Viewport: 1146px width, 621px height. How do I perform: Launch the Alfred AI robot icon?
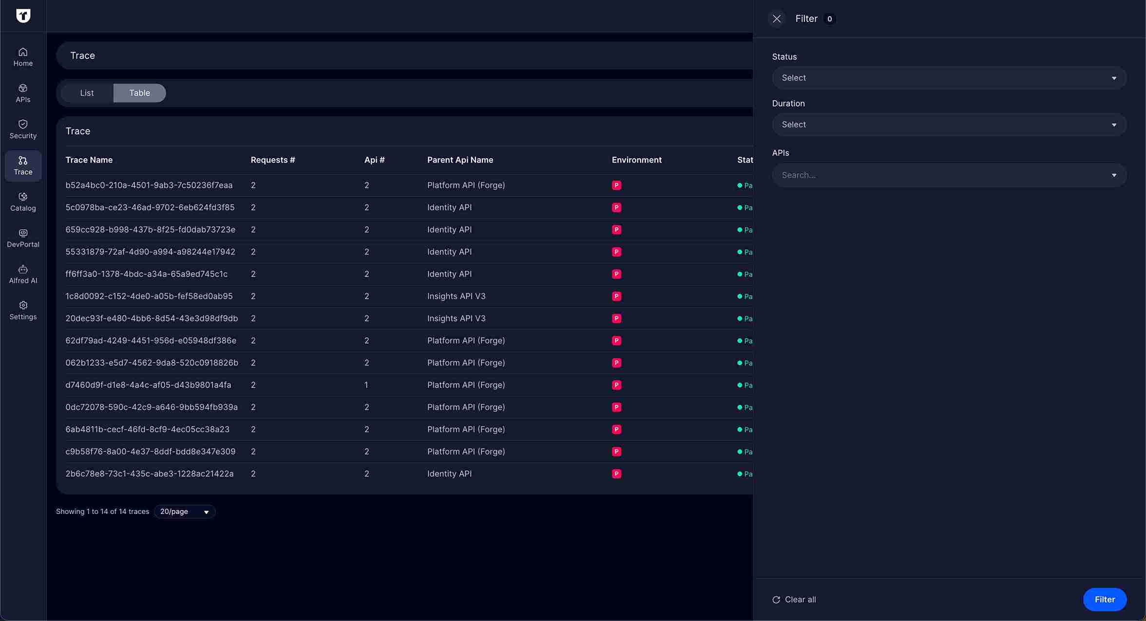(23, 274)
